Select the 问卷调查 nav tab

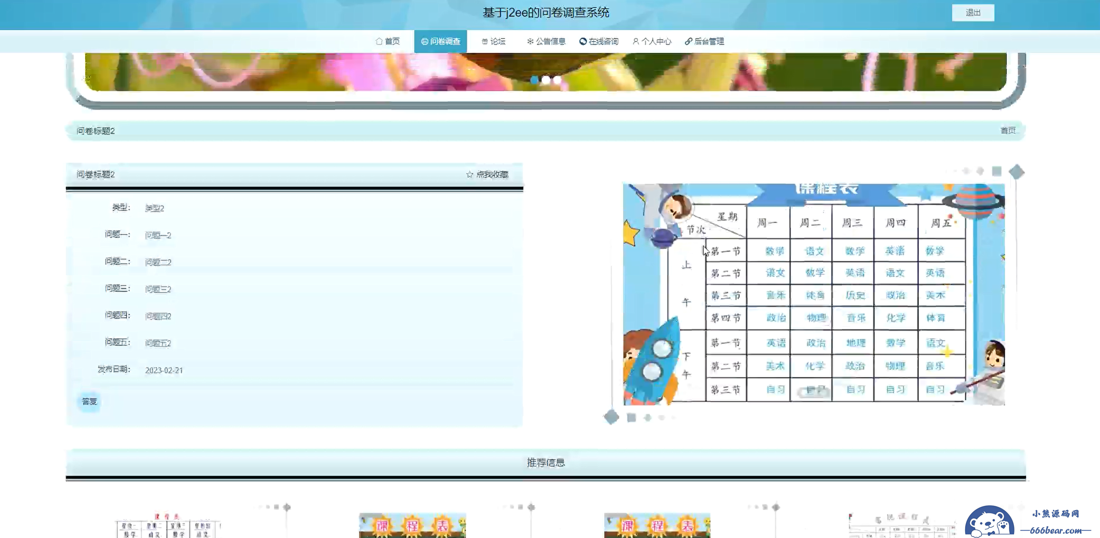pos(440,42)
